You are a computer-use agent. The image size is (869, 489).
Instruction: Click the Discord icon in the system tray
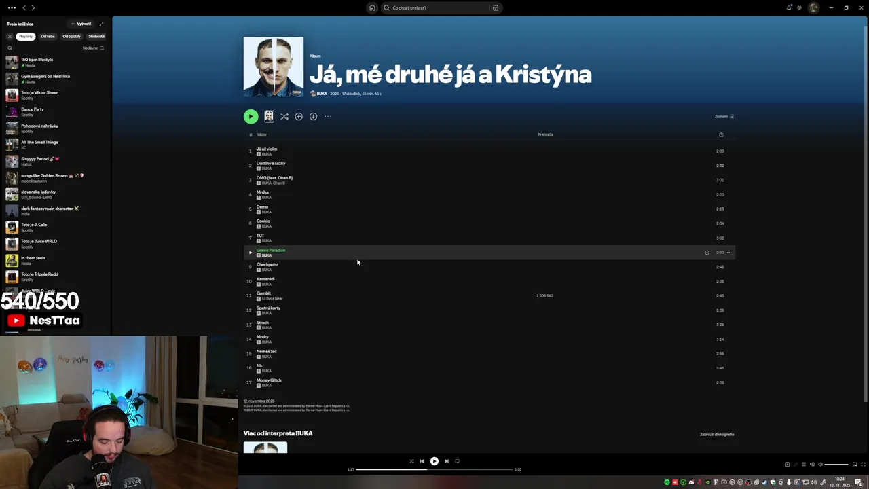click(691, 482)
